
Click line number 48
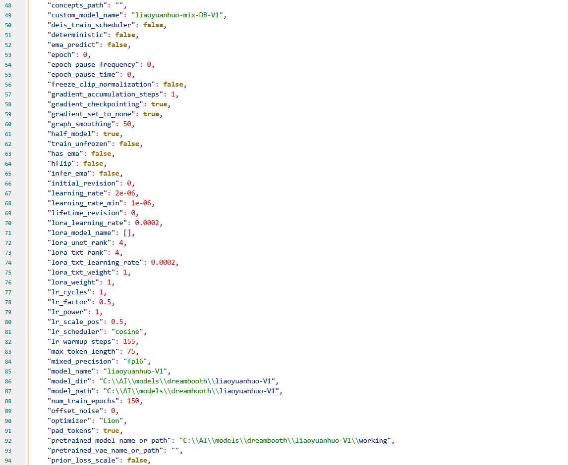pos(8,5)
